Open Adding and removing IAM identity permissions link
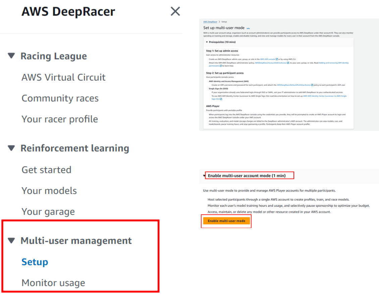Screen dimensions: 379x306 click(334, 63)
